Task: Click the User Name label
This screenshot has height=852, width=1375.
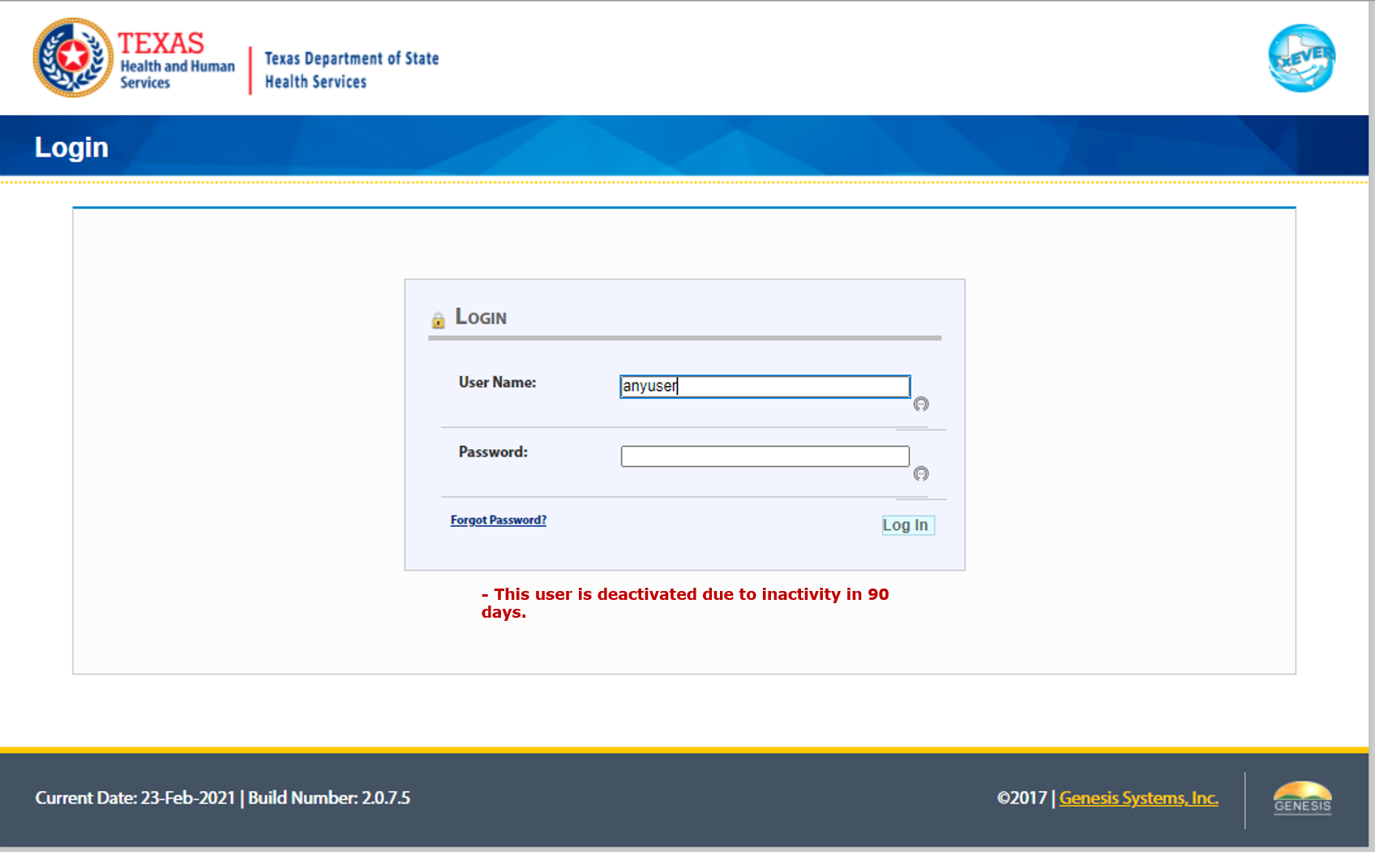Action: 495,382
